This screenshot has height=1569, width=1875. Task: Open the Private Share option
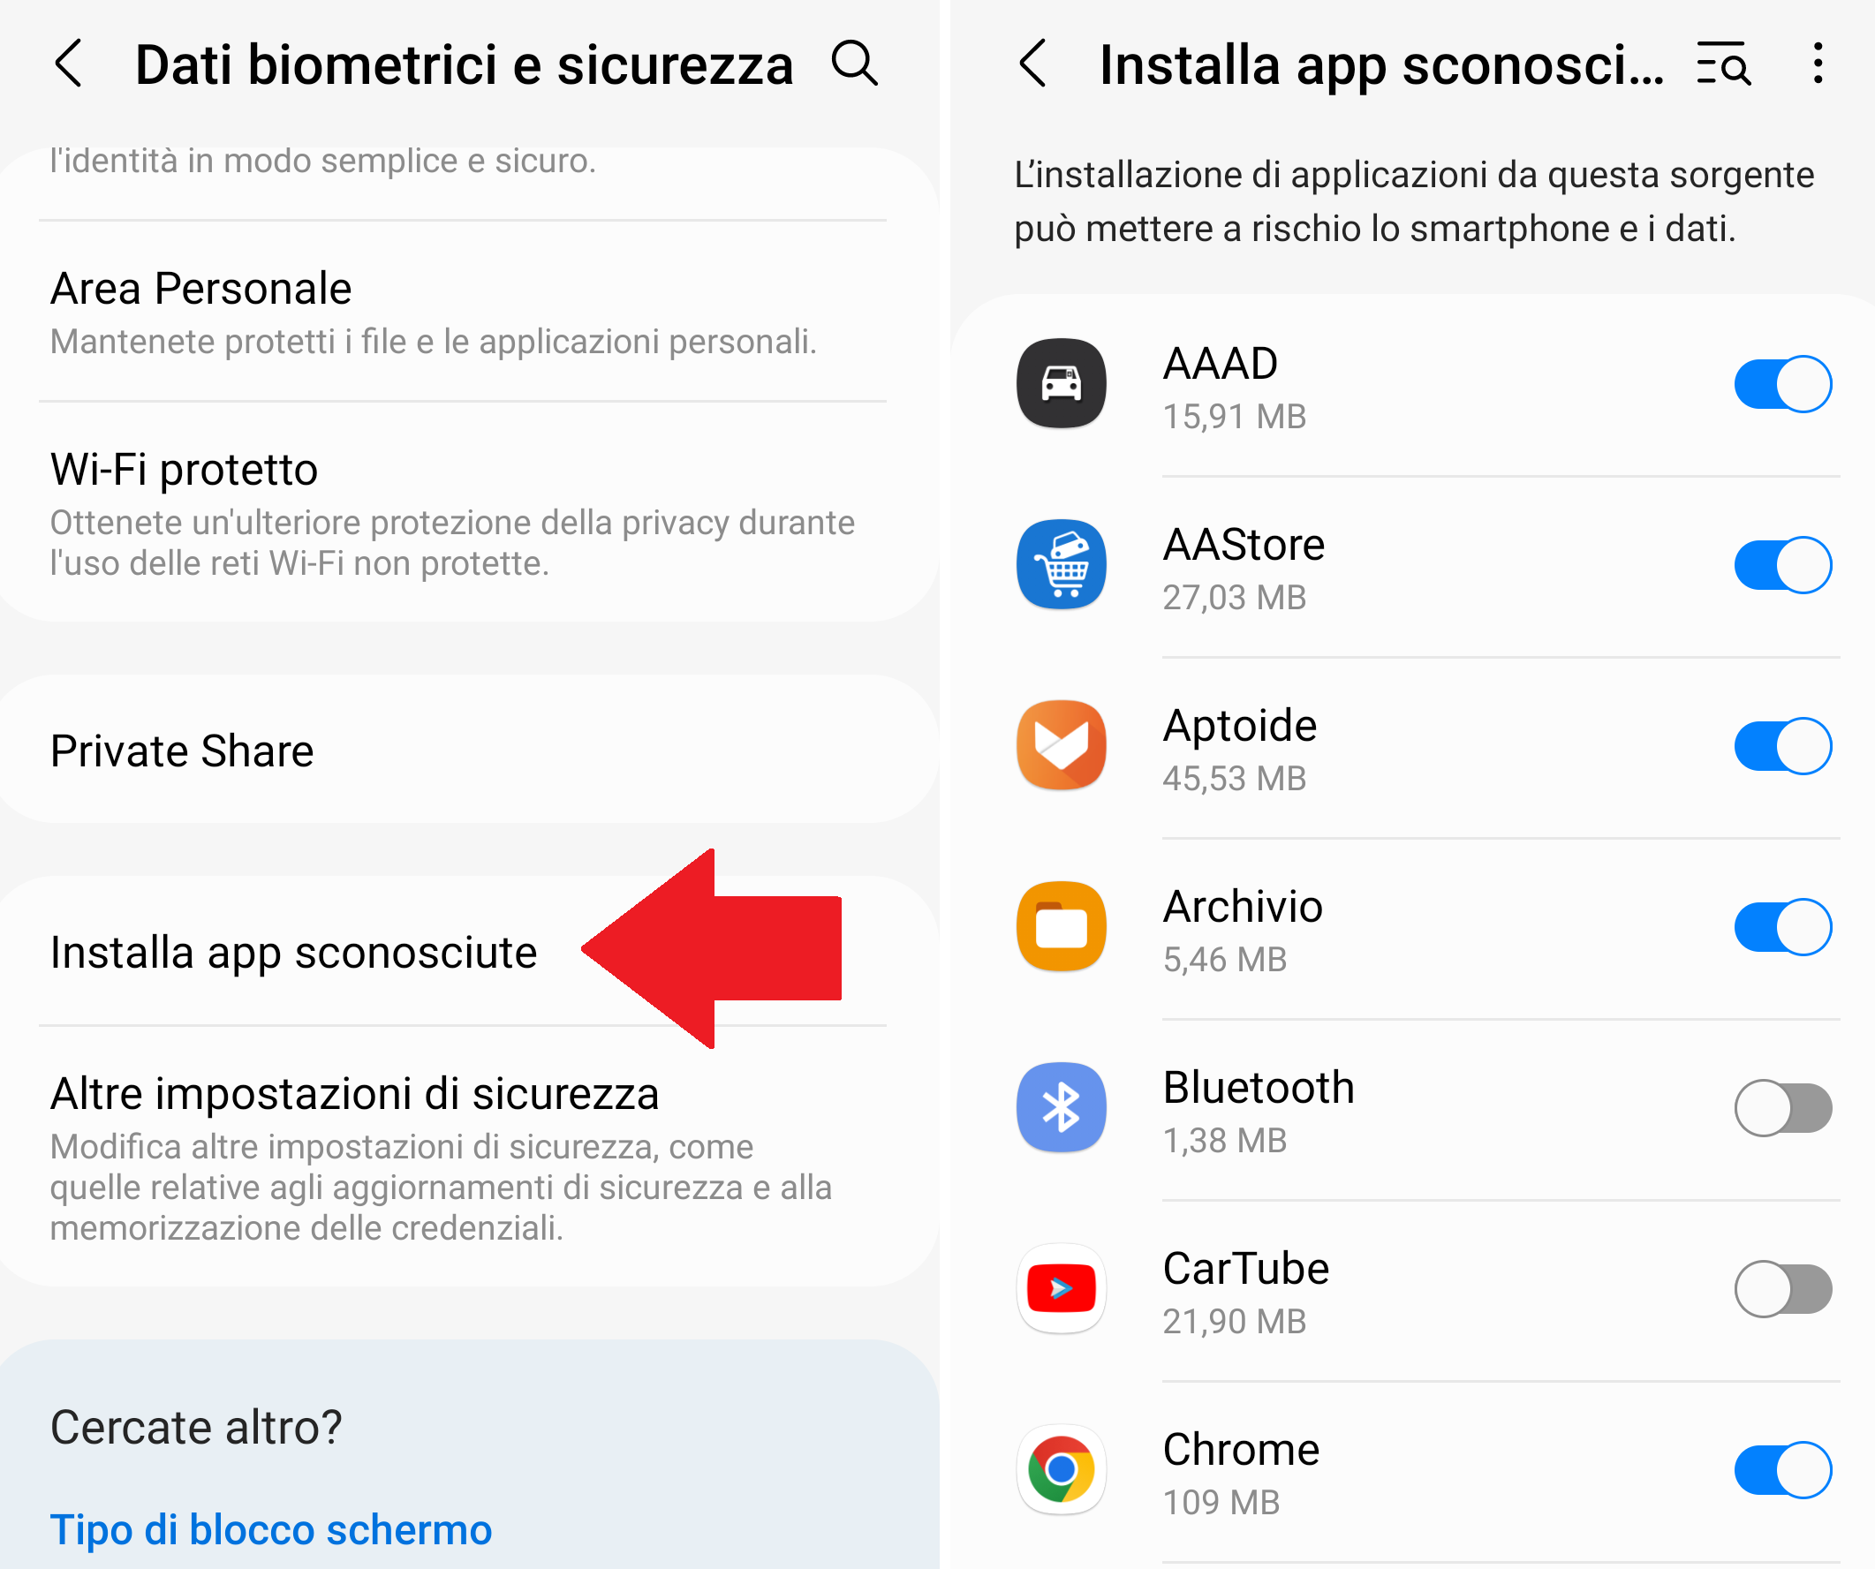coord(182,750)
